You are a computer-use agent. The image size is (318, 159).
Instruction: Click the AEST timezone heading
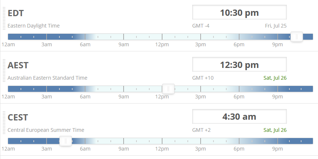click(18, 65)
